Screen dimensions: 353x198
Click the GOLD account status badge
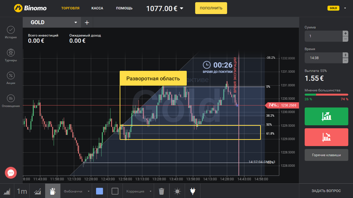(333, 8)
